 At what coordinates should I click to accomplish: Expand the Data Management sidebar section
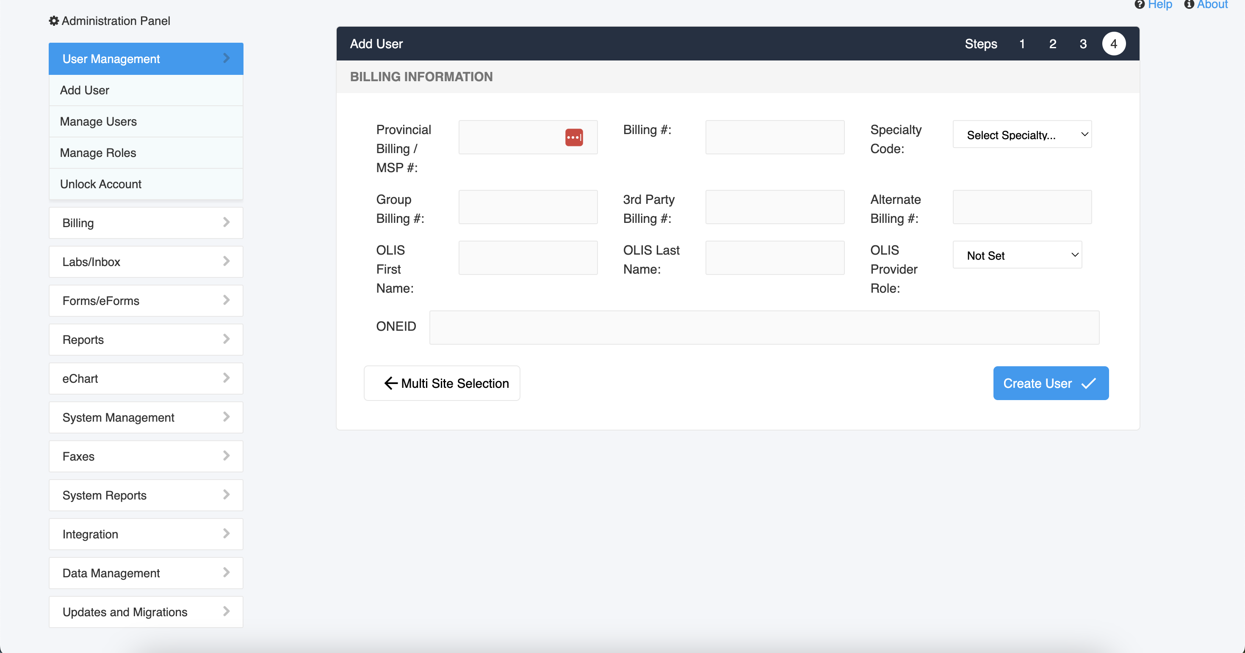[146, 573]
